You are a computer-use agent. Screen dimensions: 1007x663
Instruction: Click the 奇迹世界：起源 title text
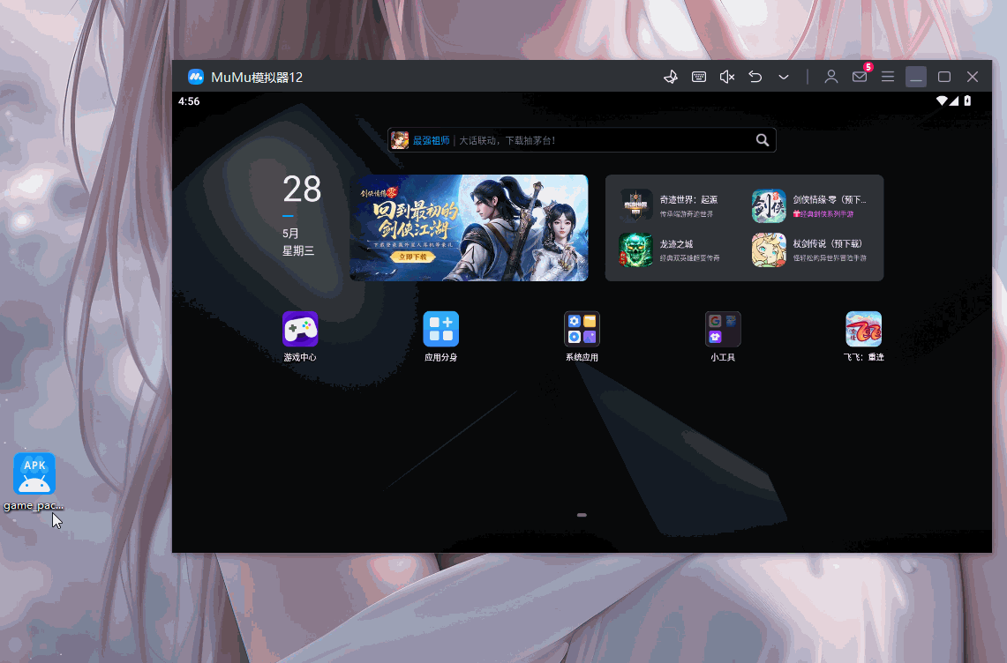tap(688, 199)
